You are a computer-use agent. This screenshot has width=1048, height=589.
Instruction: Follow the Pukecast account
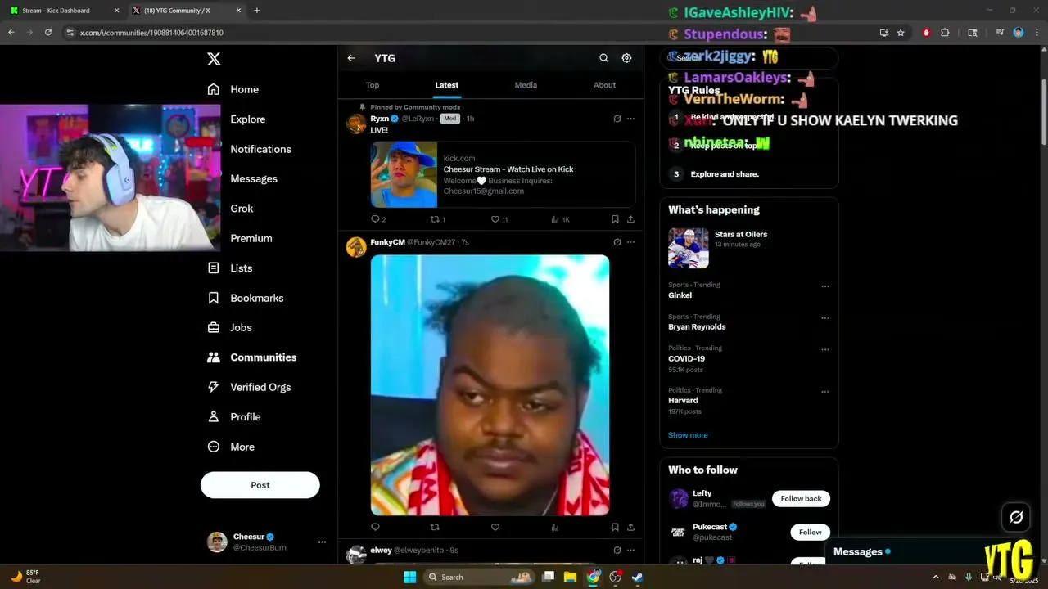pos(811,532)
